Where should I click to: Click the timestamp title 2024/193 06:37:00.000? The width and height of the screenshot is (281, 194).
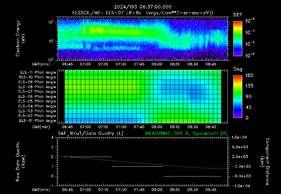[143, 7]
